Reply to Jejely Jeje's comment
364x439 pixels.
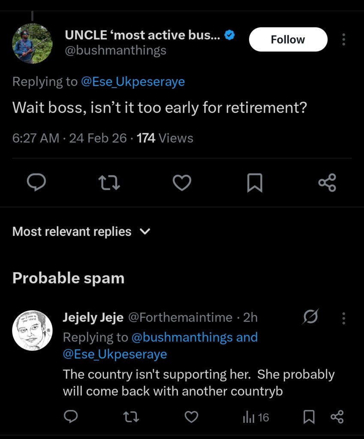(x=71, y=416)
